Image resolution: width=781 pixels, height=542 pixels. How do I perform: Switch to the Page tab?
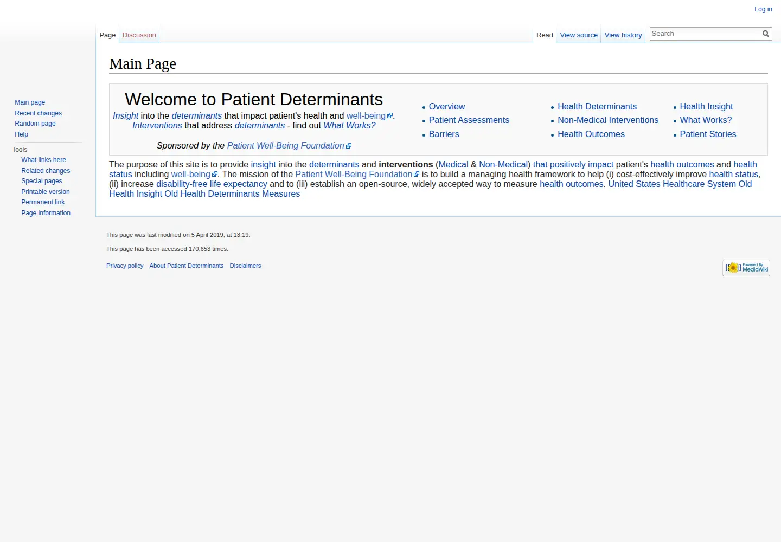107,35
